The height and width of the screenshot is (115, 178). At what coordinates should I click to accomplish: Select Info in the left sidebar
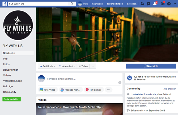tap(5, 59)
